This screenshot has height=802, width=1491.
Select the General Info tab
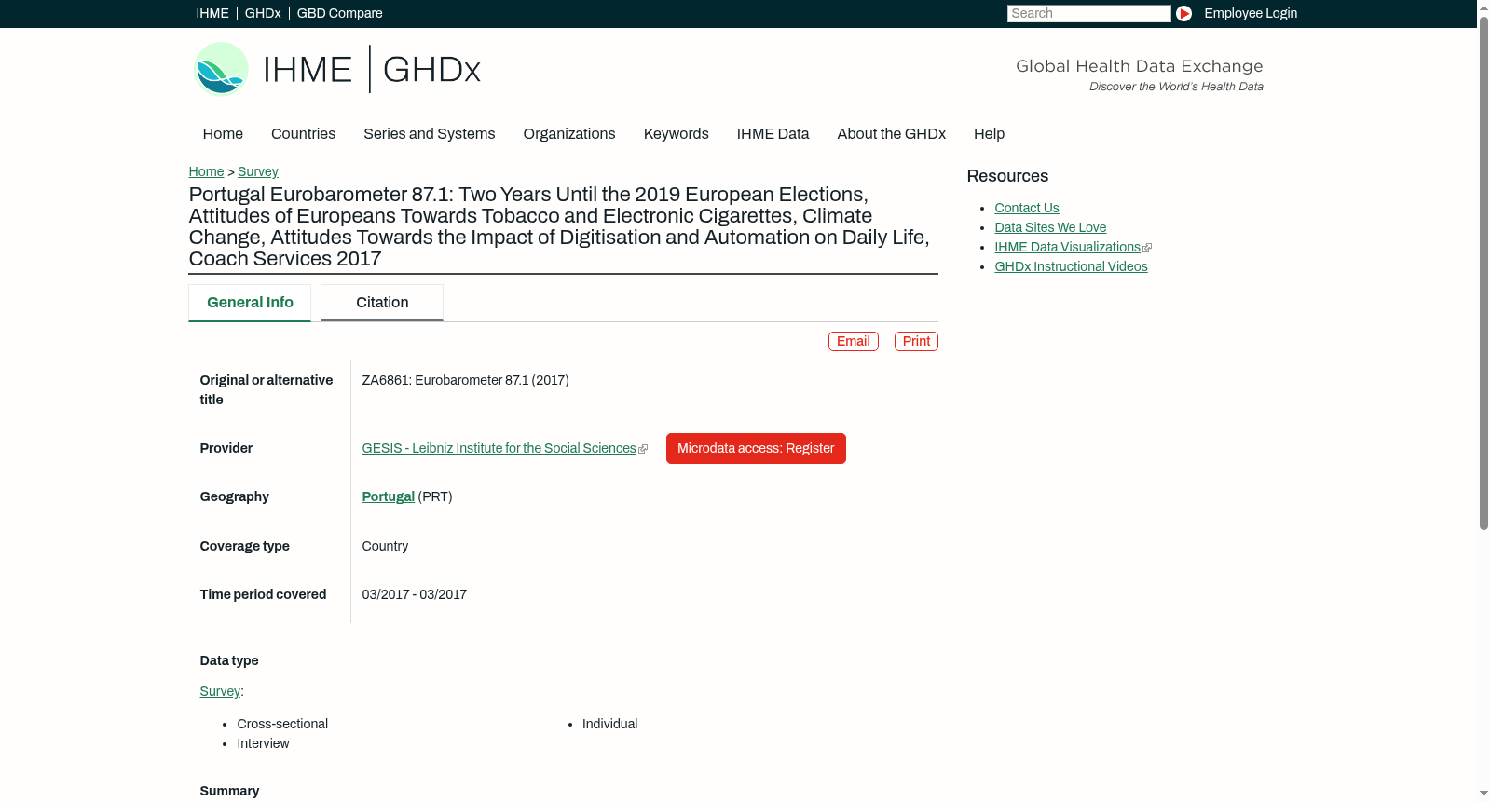pos(250,303)
